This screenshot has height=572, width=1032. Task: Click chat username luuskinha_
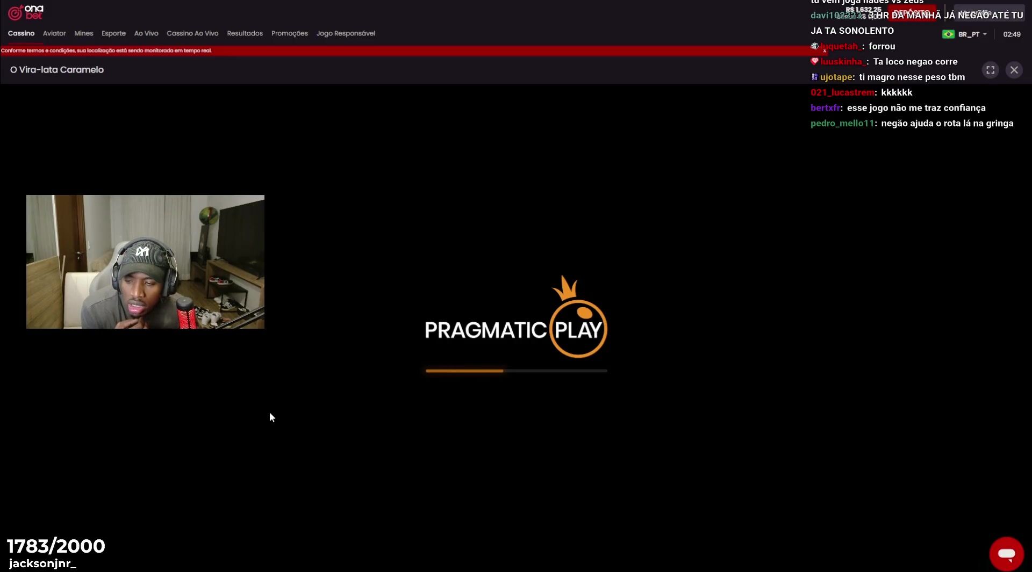click(843, 62)
